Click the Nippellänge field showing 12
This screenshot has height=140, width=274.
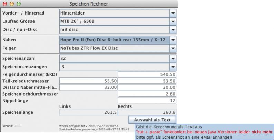tap(147, 101)
